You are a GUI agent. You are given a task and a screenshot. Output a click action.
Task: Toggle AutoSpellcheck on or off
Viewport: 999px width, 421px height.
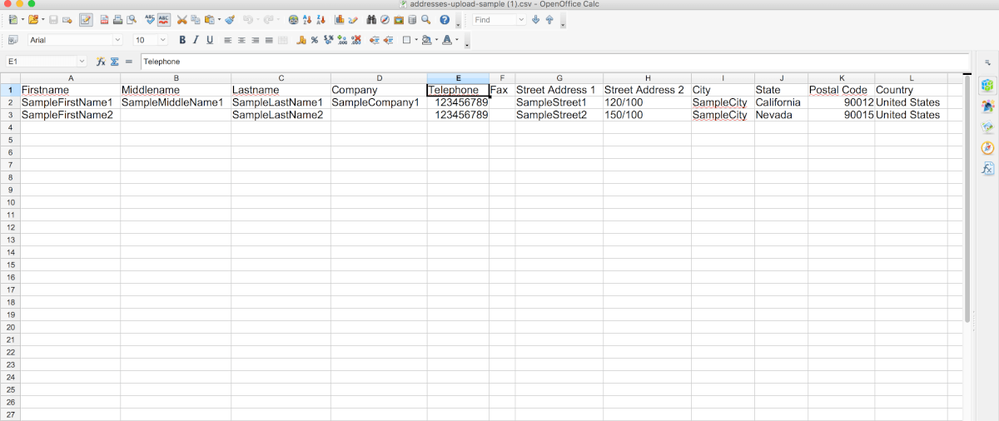pos(164,19)
